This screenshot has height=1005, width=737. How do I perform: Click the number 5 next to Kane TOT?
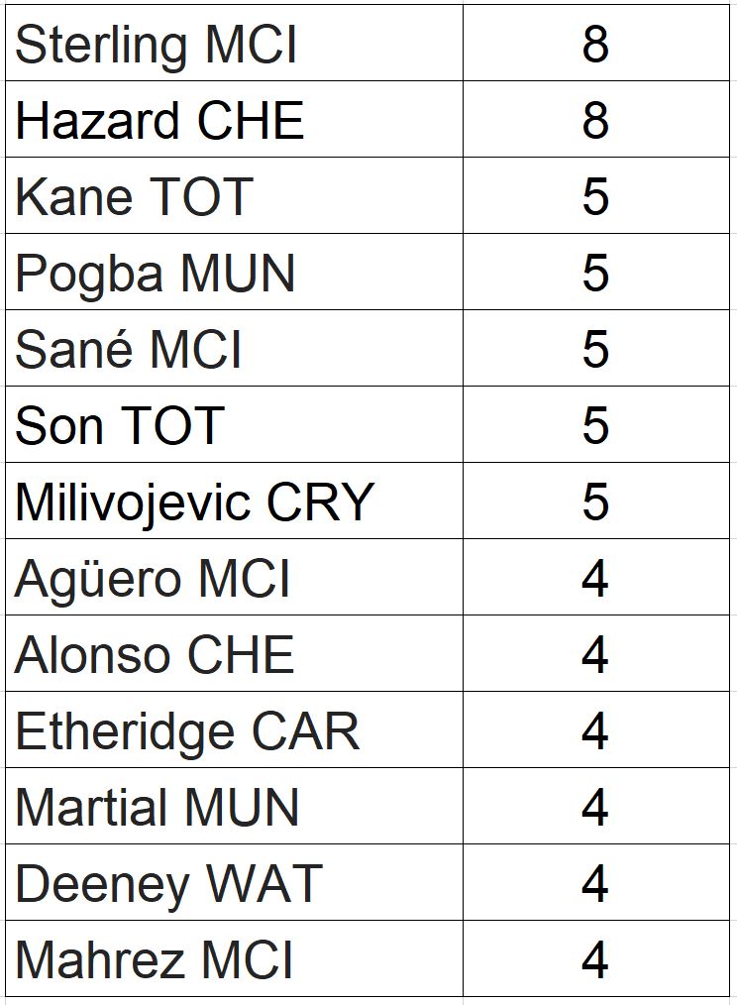point(595,196)
